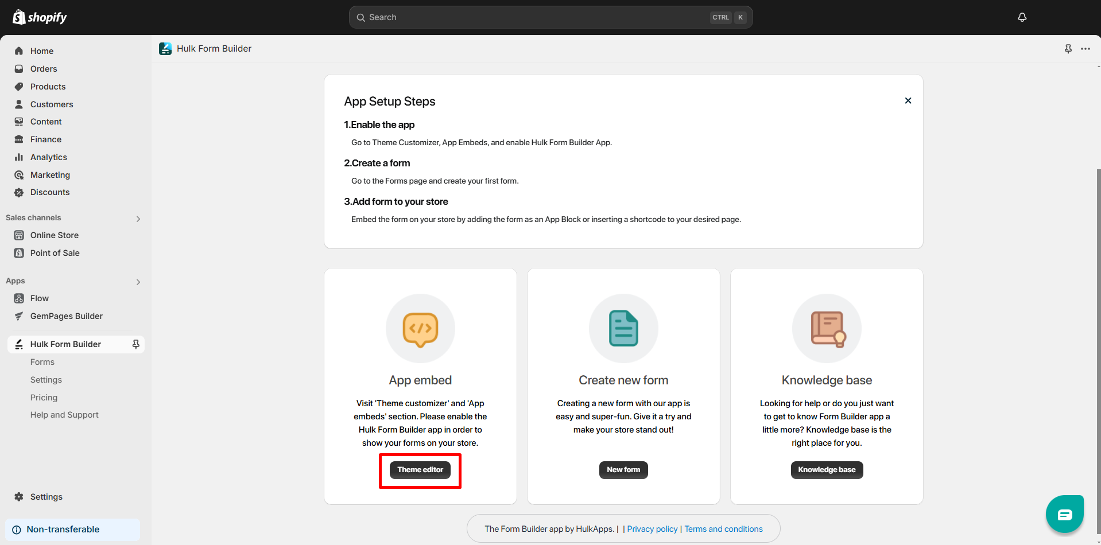Image resolution: width=1101 pixels, height=545 pixels.
Task: Go to the Analytics page
Action: coord(49,157)
